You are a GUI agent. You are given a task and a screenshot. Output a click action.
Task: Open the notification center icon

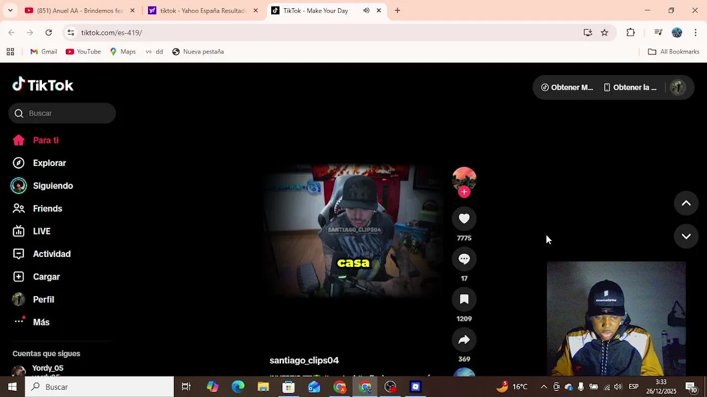point(691,387)
